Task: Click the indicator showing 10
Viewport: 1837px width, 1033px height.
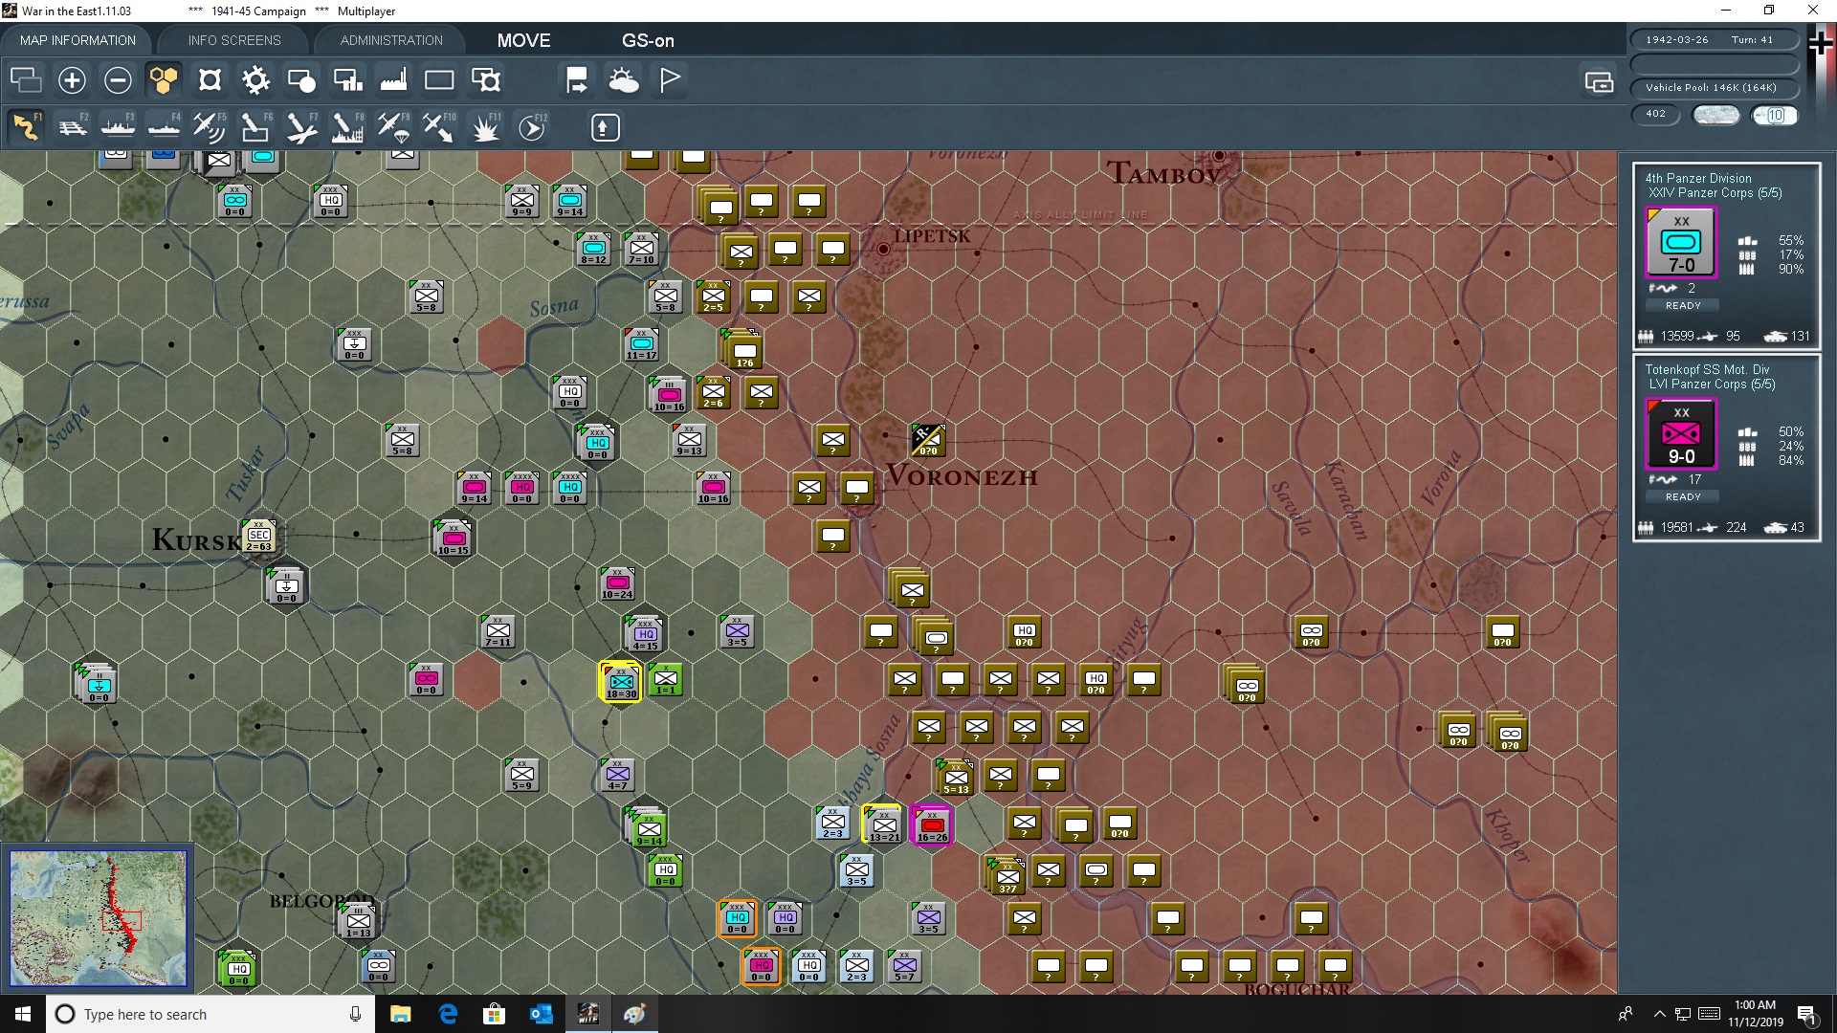Action: pyautogui.click(x=1775, y=115)
